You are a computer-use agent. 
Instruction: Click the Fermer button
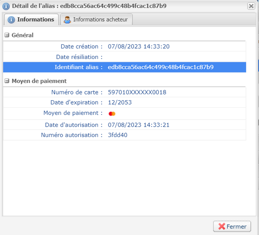232,227
